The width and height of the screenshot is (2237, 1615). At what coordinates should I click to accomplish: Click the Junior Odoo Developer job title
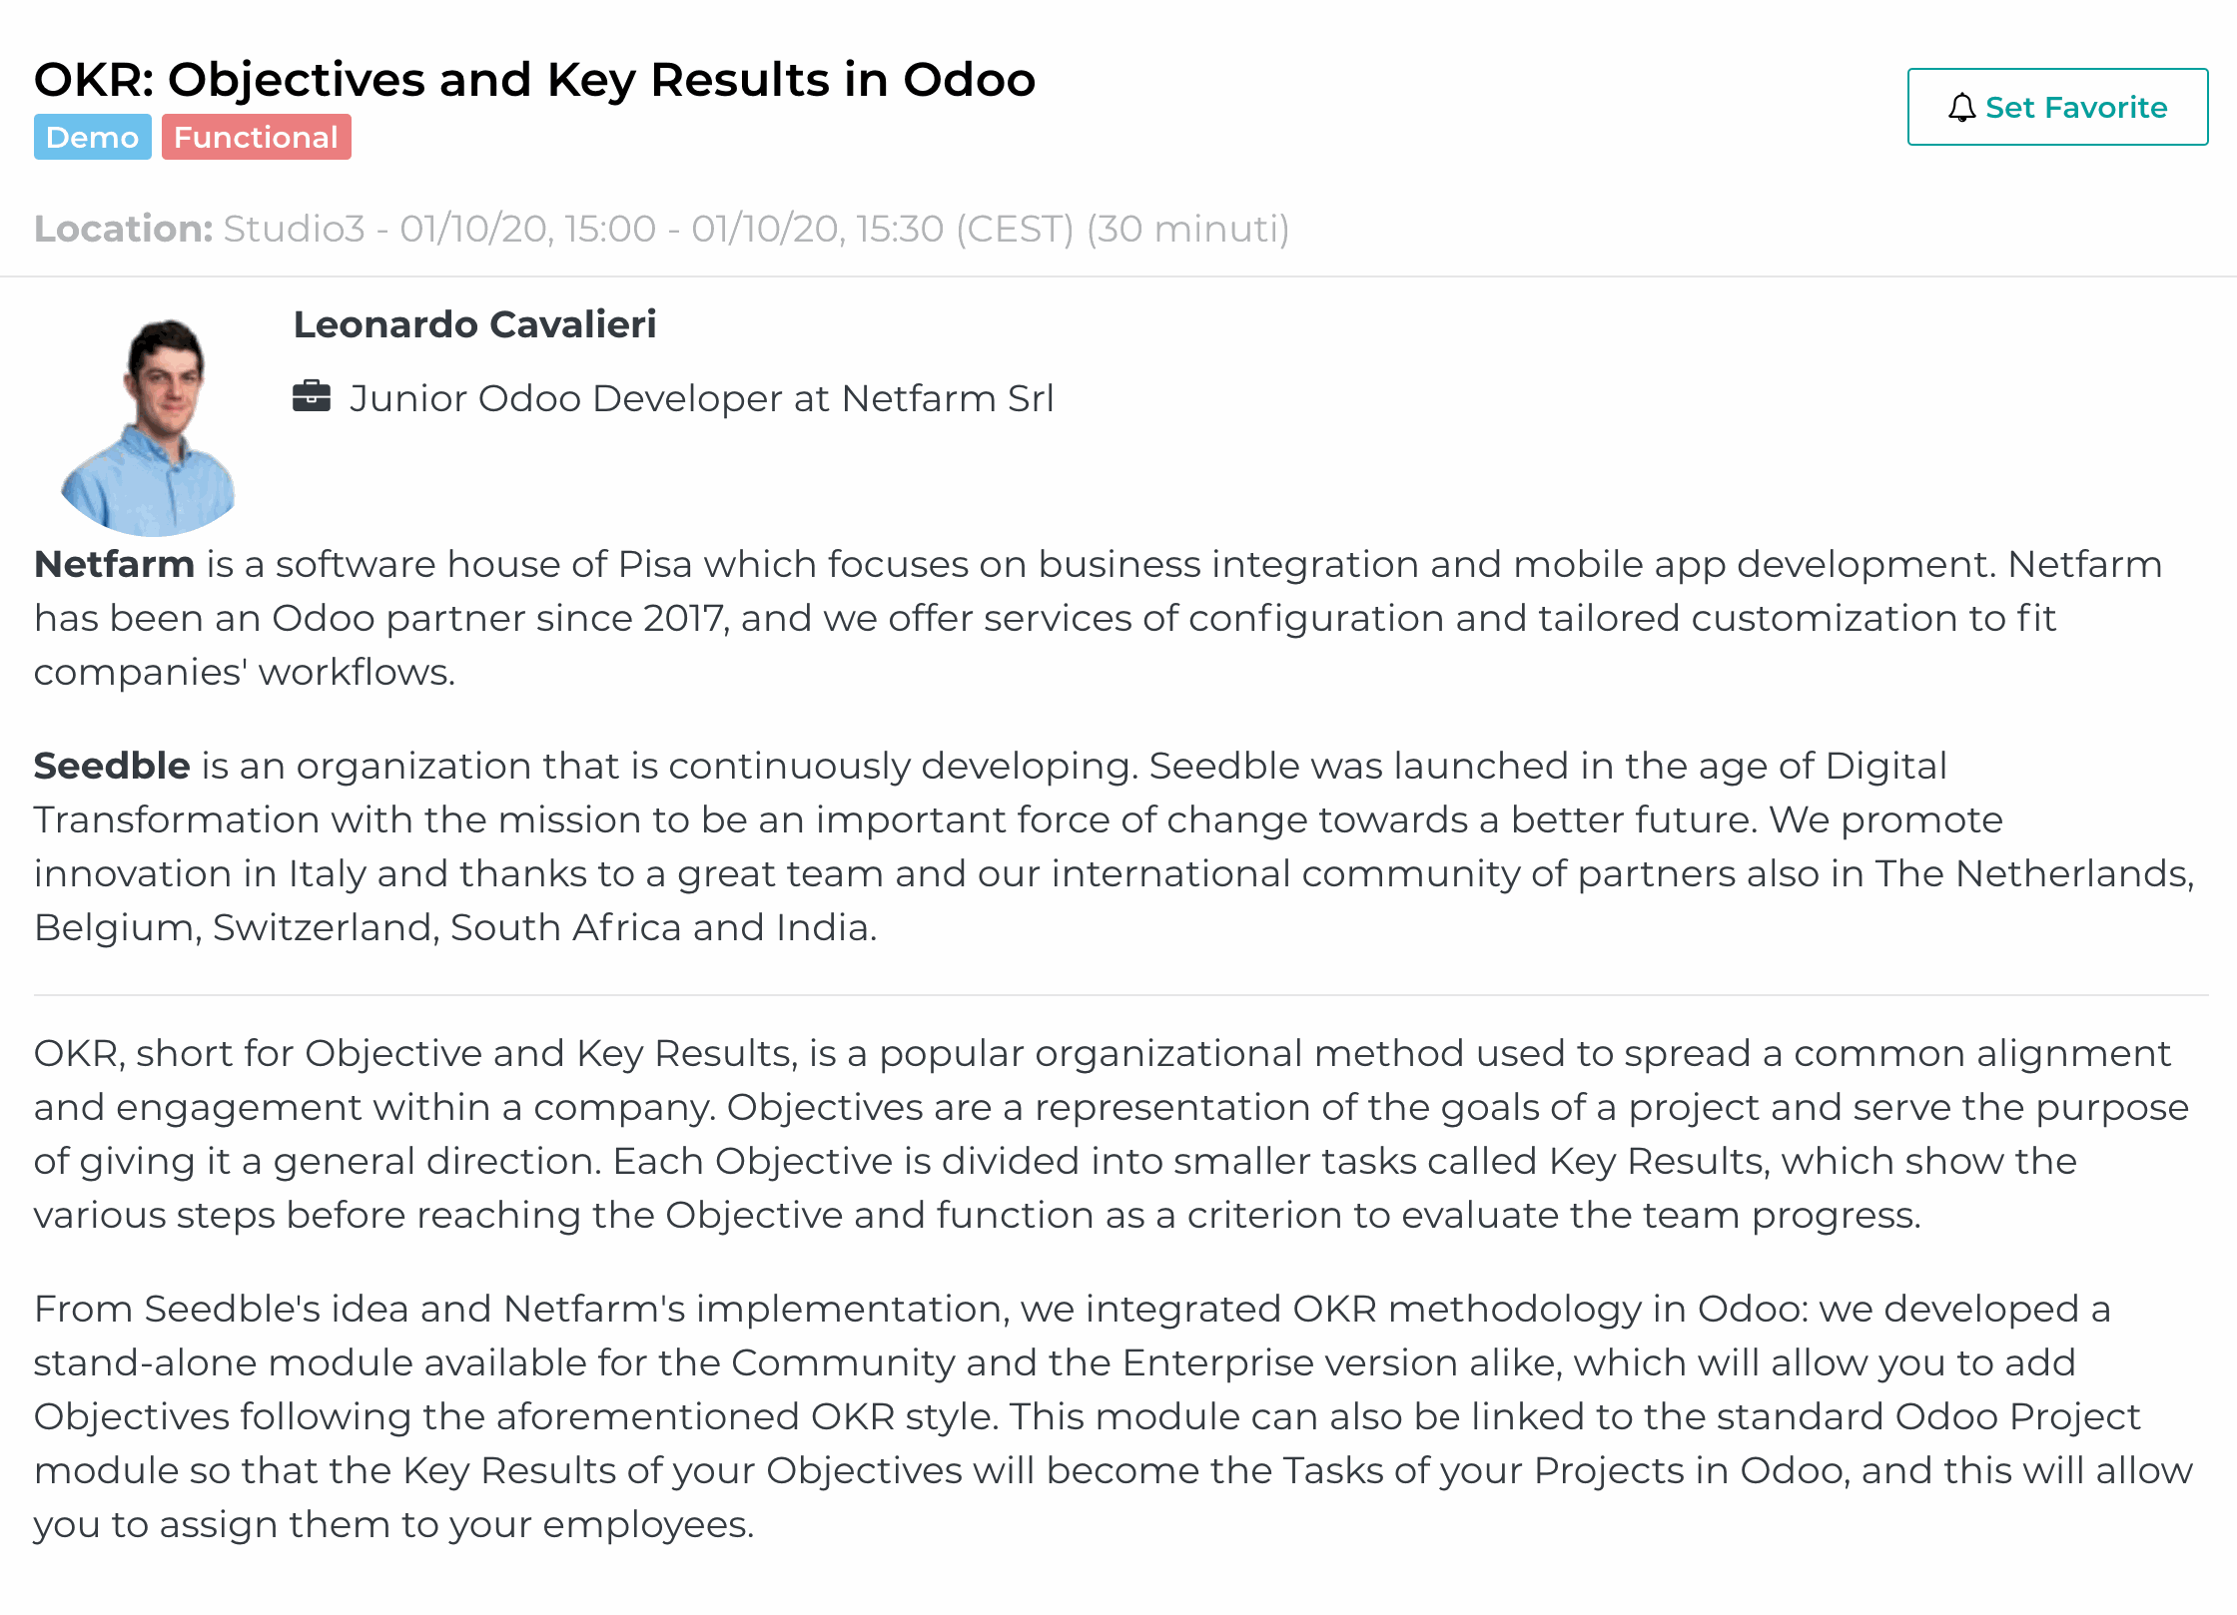click(701, 399)
